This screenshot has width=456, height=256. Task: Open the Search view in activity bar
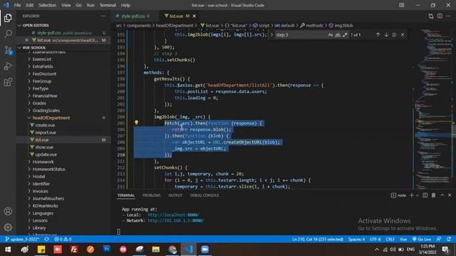(8, 34)
